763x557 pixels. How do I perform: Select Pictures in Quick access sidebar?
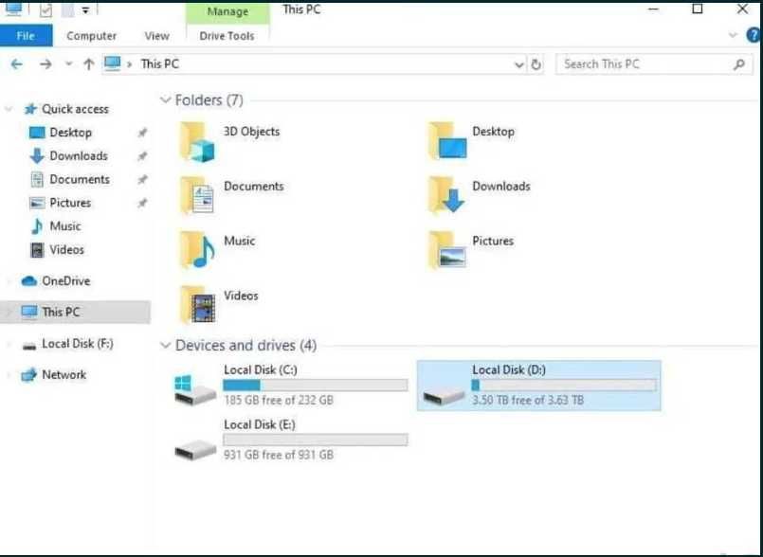click(70, 203)
